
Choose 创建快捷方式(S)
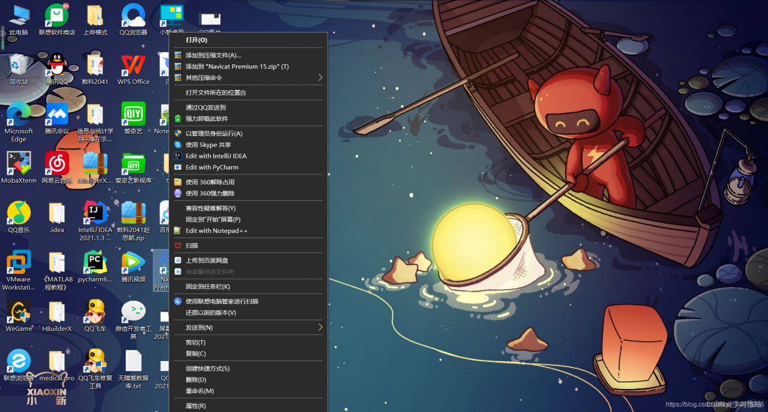pos(248,368)
